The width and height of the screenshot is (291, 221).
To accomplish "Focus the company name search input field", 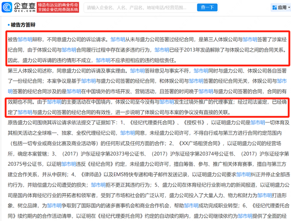I will tap(140, 7).
